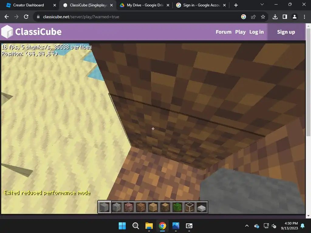Close the Creator Dashboard tab

coord(55,5)
